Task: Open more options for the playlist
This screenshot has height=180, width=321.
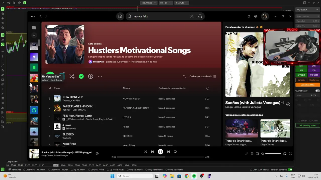Action: point(100,76)
